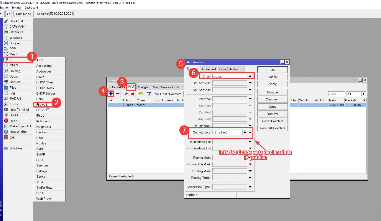
Task: Click the blue plus add rule icon
Action: point(111,94)
